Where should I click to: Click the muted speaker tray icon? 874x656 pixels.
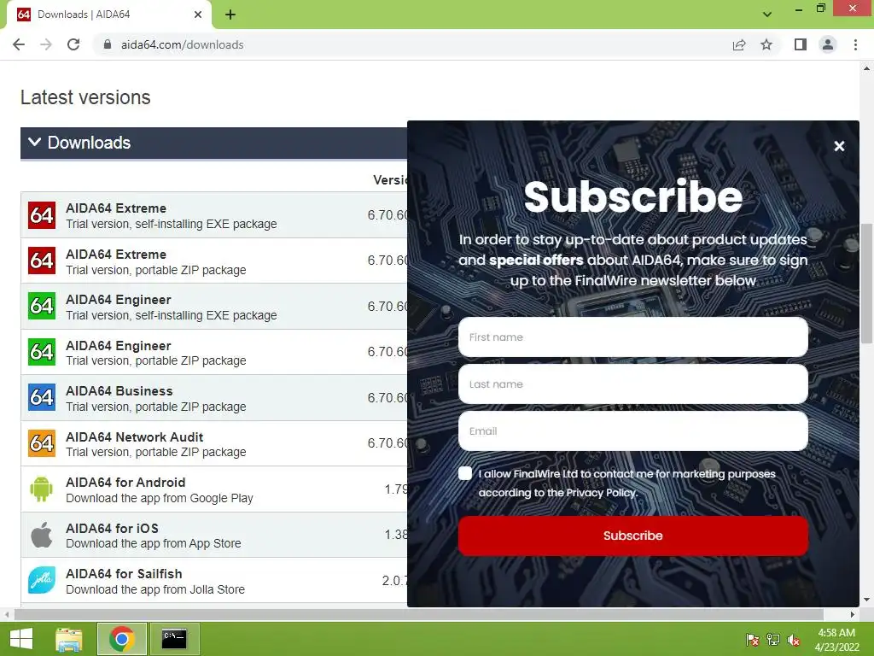pyautogui.click(x=794, y=640)
